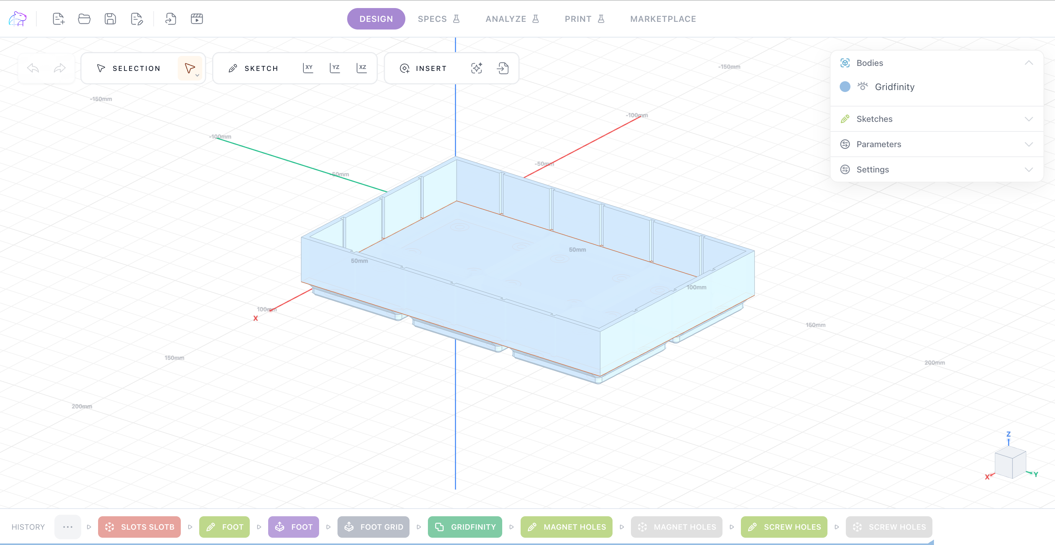Viewport: 1055px width, 545px height.
Task: Select green Foot sketch history step
Action: pos(224,527)
